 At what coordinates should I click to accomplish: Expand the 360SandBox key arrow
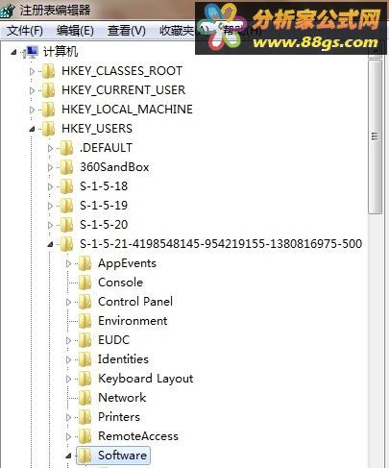[x=50, y=167]
